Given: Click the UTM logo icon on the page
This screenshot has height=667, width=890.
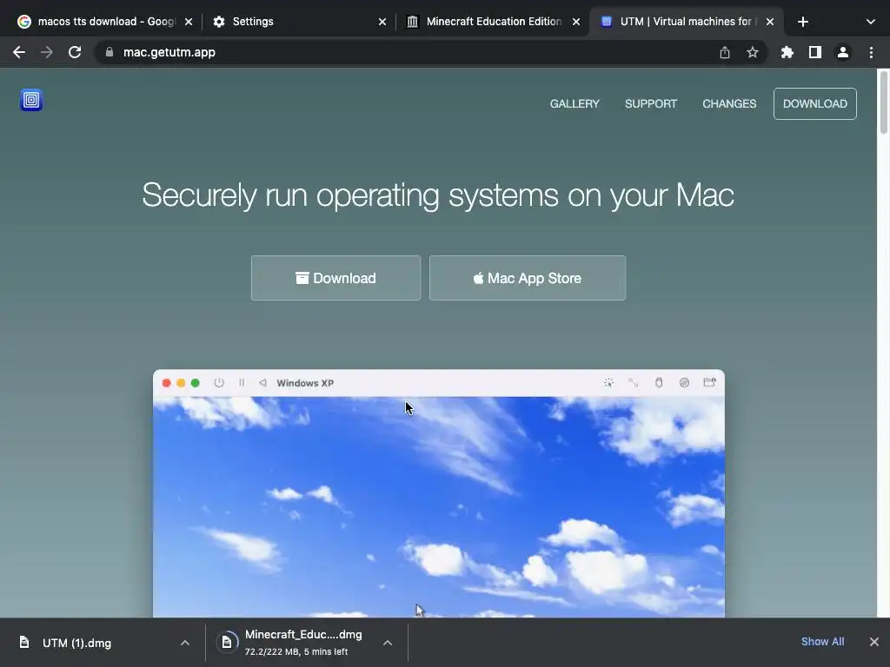Looking at the screenshot, I should [x=31, y=101].
